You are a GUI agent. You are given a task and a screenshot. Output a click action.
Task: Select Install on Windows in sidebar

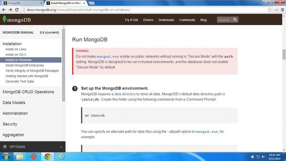click(x=31, y=60)
